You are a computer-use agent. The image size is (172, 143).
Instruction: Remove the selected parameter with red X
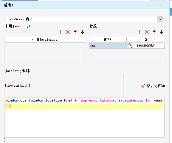tap(147, 32)
